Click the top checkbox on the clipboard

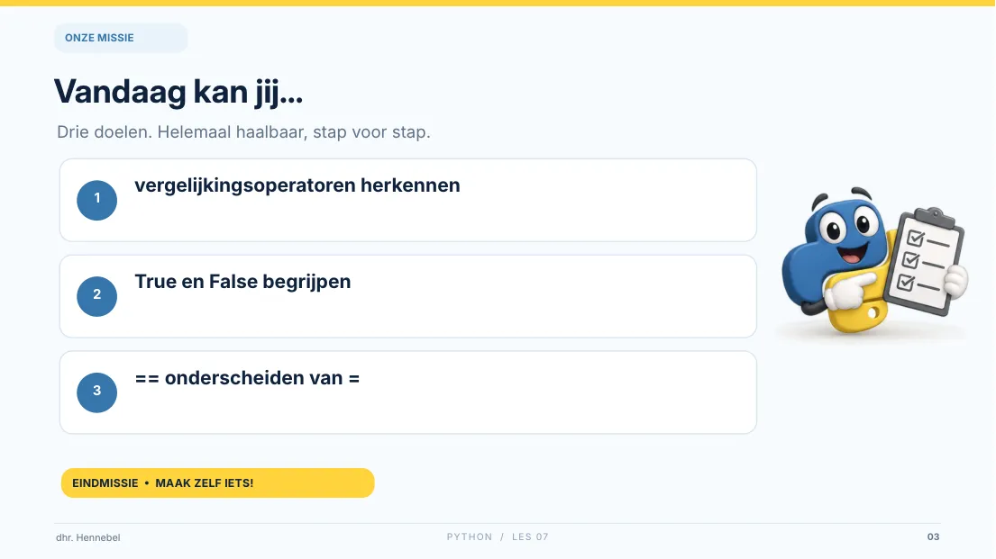point(916,238)
